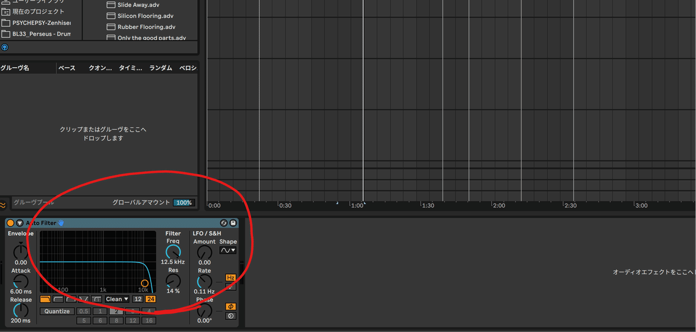Click the 200 ms release value

[21, 320]
